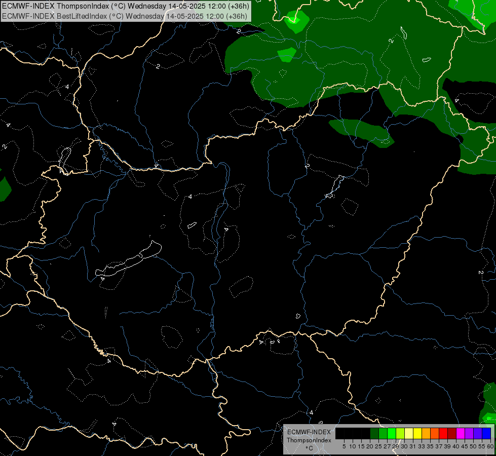Select the legend scale value '29'
This screenshot has height=456, width=496.
pos(396,446)
